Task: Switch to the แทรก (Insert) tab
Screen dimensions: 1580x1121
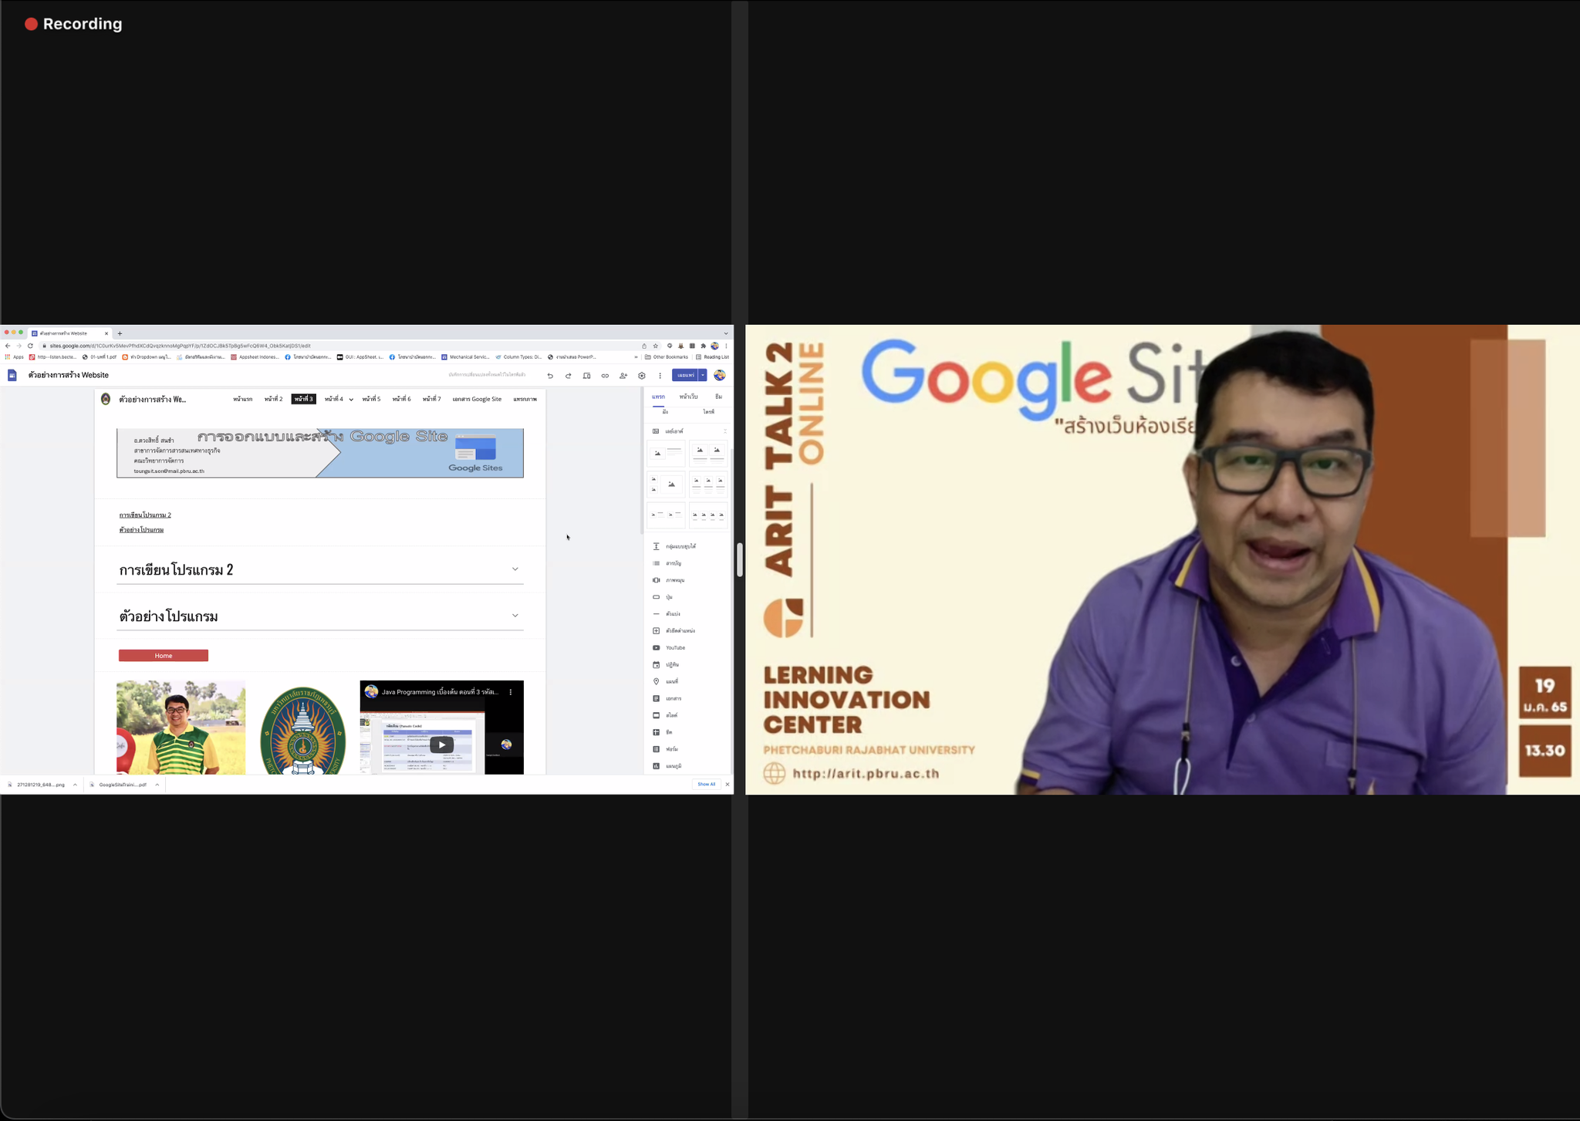Action: [x=658, y=397]
